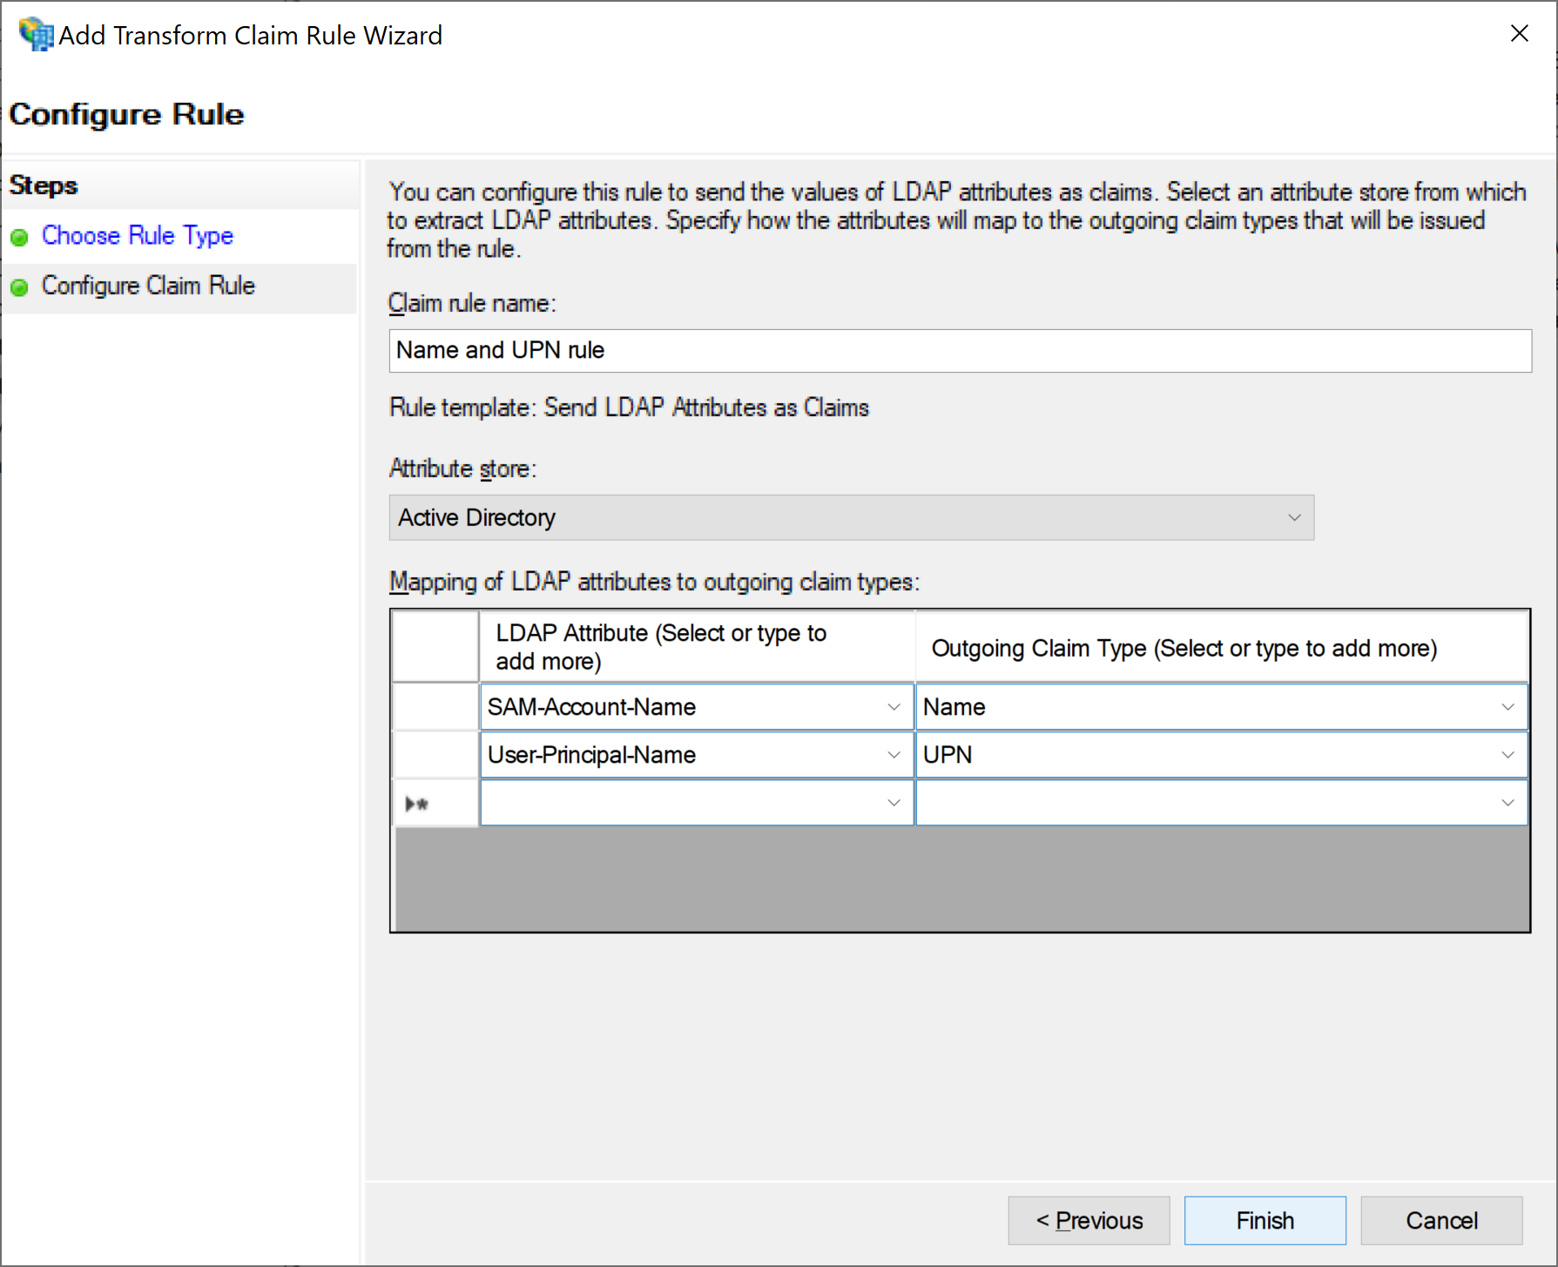Click the Configure Rule heading

tap(127, 114)
